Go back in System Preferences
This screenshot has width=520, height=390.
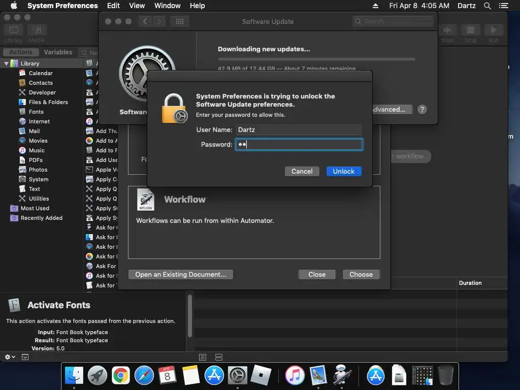click(145, 21)
